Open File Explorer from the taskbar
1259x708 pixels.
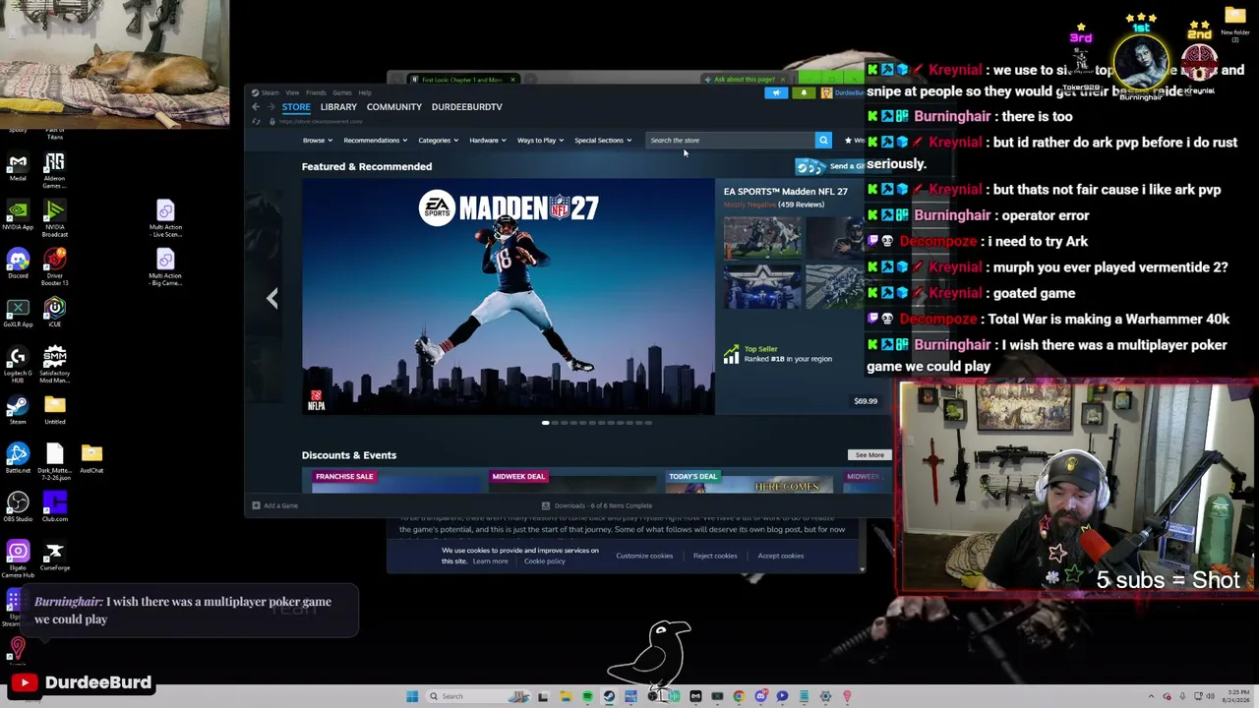(566, 696)
